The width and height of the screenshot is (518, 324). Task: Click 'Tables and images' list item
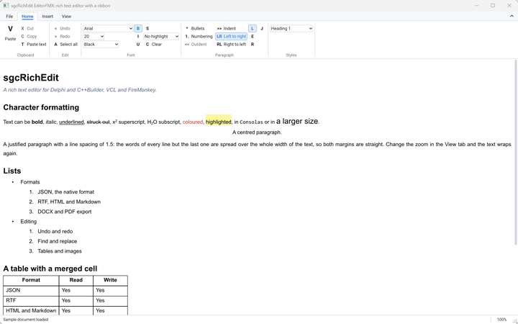(x=60, y=251)
